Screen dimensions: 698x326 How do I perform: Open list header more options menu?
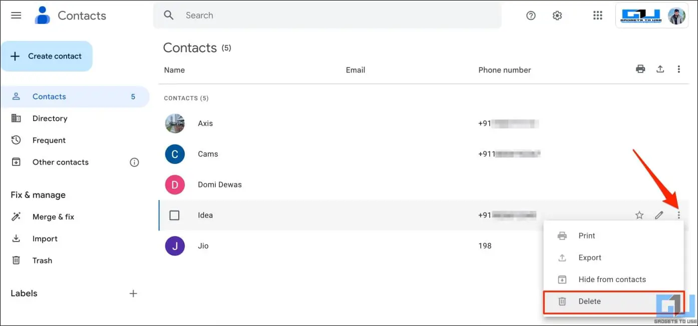click(x=678, y=69)
